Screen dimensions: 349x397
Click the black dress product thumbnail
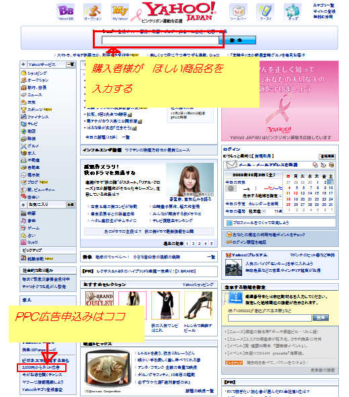tap(165, 305)
